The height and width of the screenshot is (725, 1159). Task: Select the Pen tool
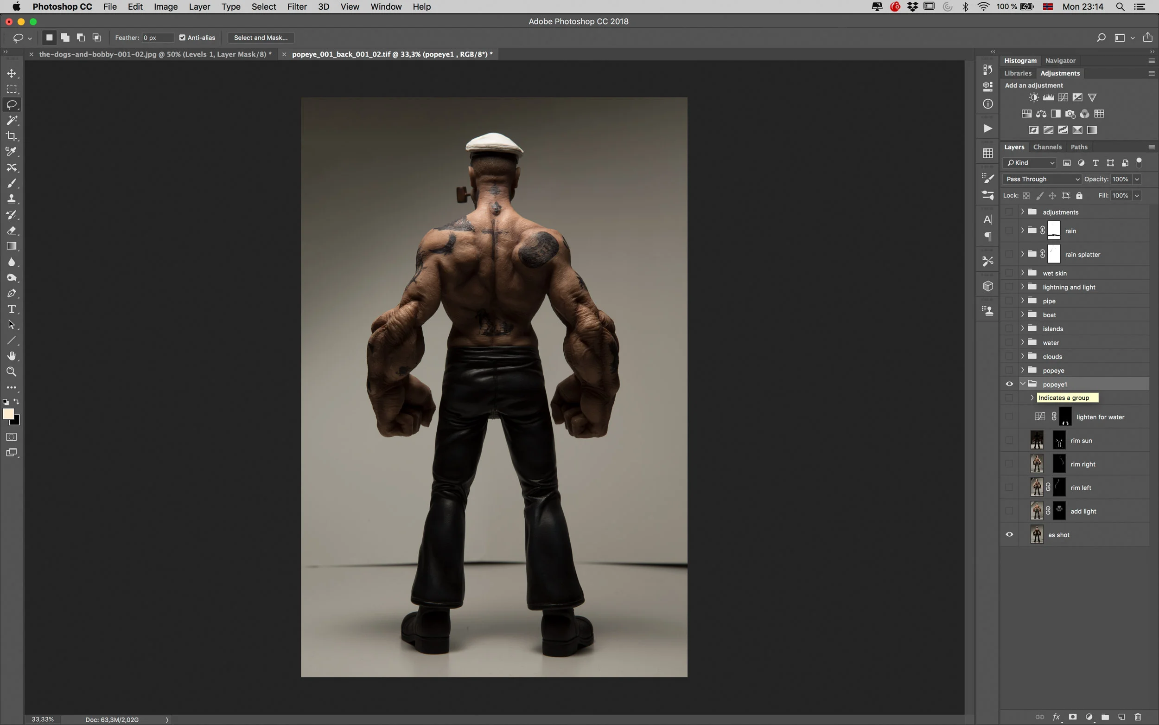tap(12, 294)
